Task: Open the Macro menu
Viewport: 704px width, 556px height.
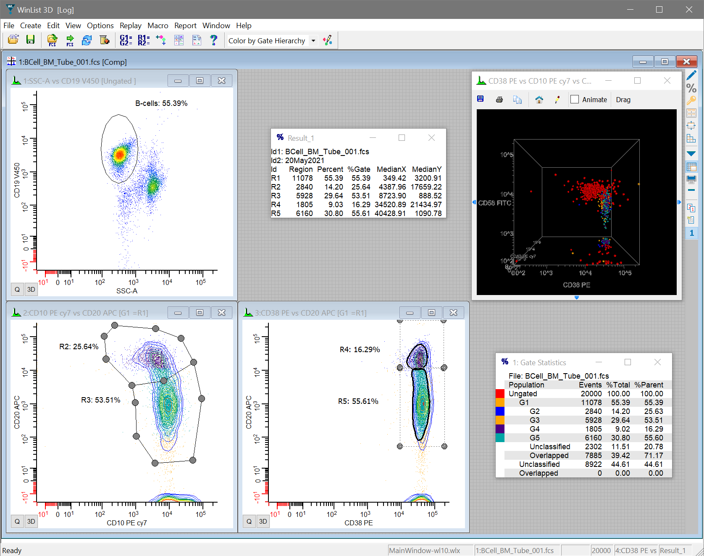Action: pos(158,26)
